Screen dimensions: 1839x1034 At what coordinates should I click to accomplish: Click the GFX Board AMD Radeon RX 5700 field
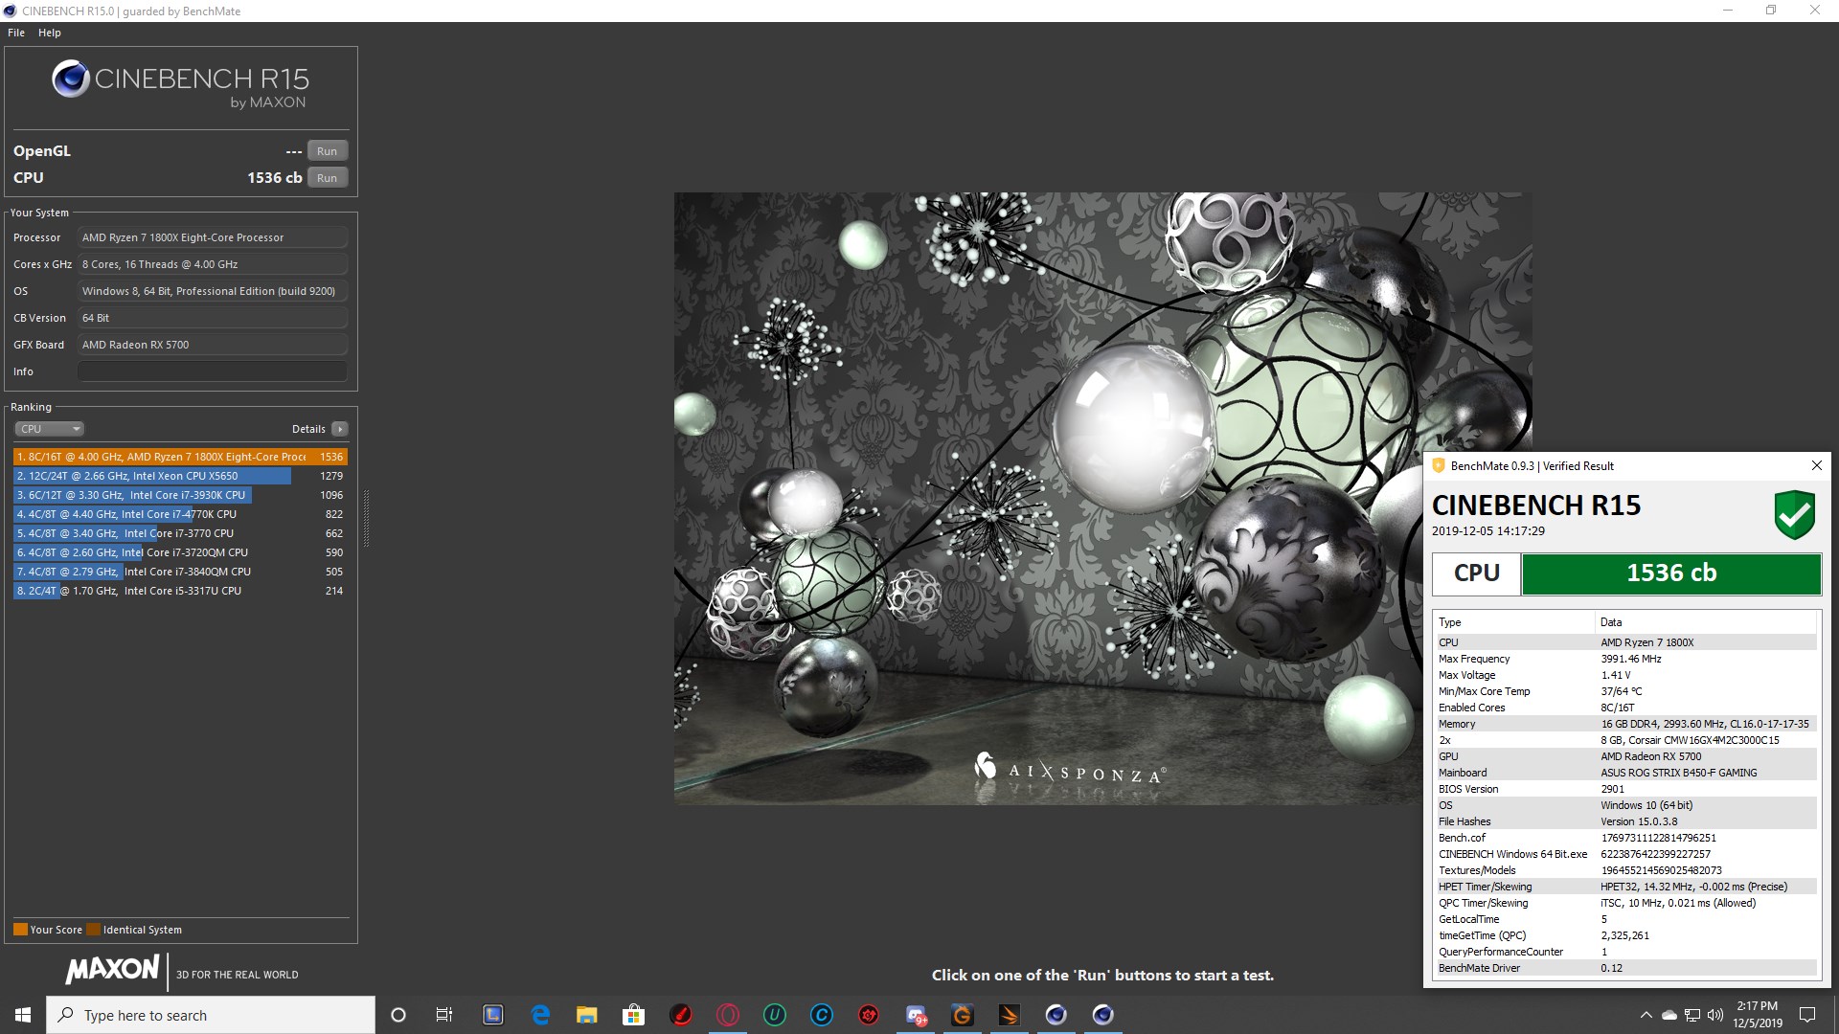tap(213, 345)
